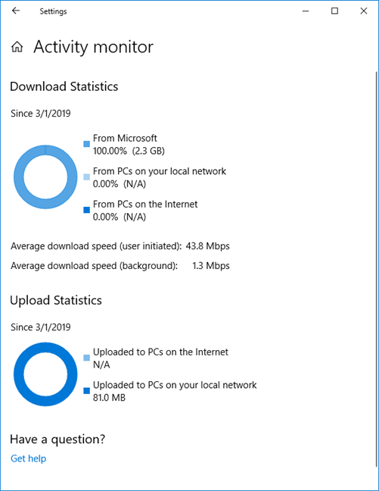This screenshot has width=379, height=491.
Task: Click the vertical scrollbar on right edge
Action: (x=376, y=269)
